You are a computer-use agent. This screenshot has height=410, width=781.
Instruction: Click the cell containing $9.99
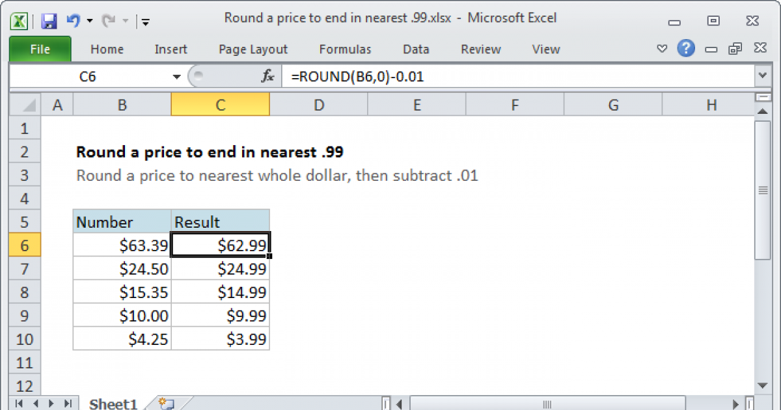(221, 316)
